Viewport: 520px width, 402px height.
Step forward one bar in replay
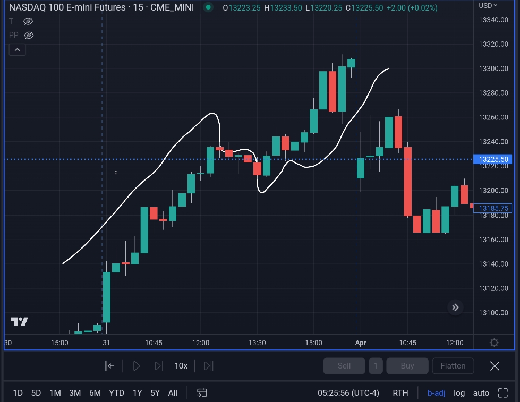tap(159, 366)
